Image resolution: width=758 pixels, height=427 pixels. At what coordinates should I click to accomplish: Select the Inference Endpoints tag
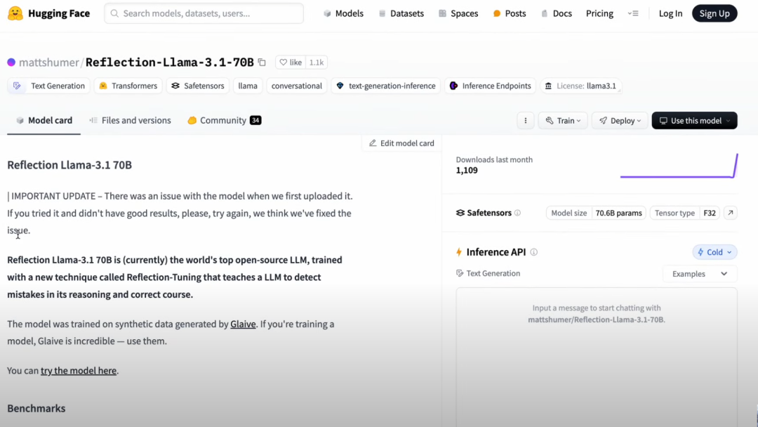point(490,86)
